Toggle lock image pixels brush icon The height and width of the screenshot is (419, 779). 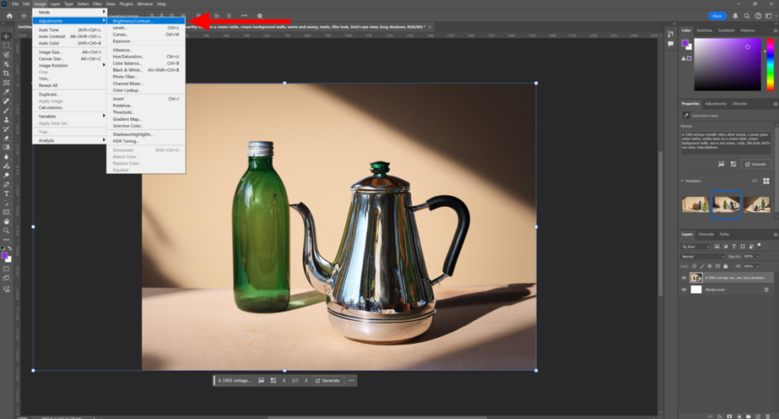(702, 267)
